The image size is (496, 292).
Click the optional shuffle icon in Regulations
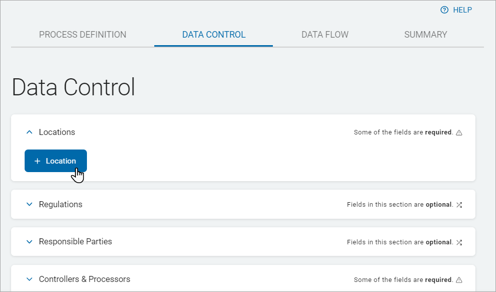coord(459,205)
